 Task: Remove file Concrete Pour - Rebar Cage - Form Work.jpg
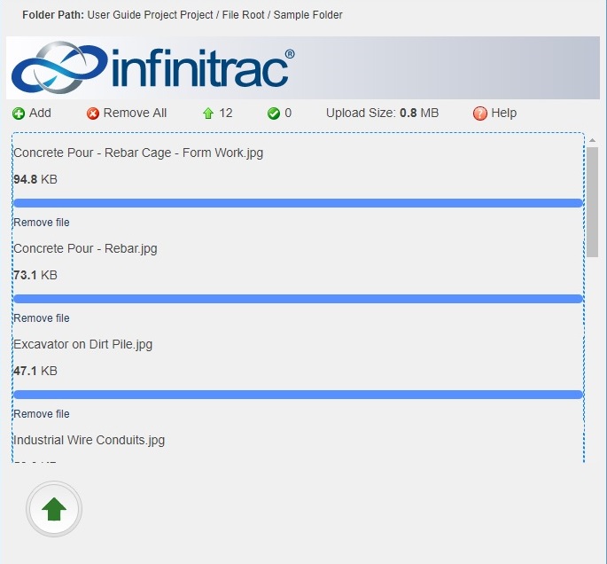point(42,223)
